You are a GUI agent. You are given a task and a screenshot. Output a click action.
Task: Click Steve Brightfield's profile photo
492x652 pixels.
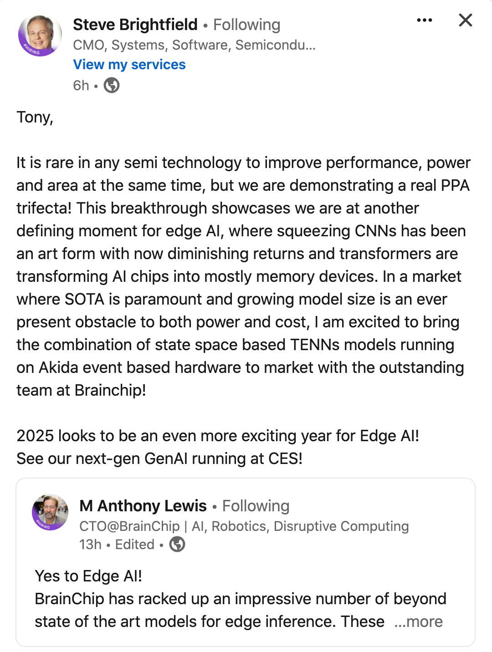click(40, 36)
